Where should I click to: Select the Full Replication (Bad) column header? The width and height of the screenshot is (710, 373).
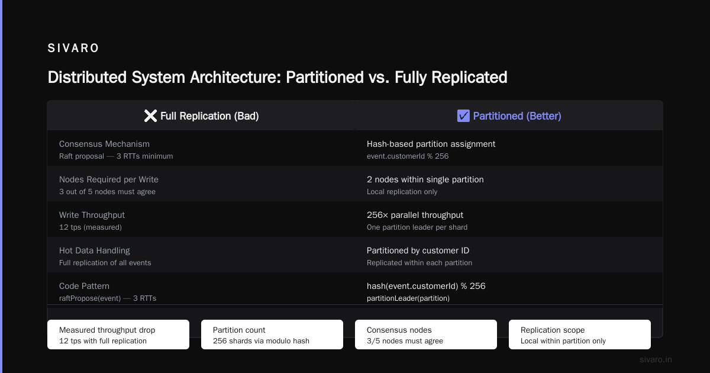click(x=201, y=116)
